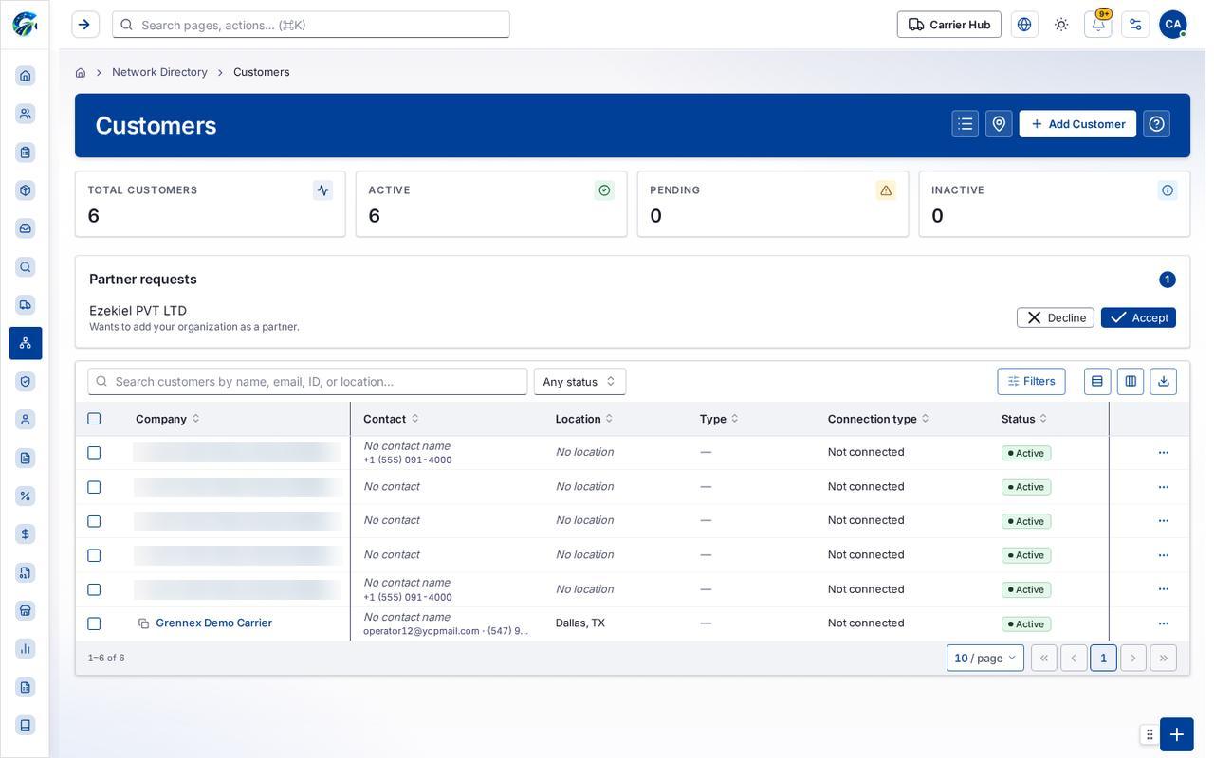Open the package box icon in sidebar

pos(26,190)
